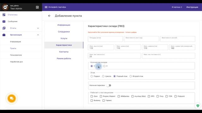Click ID юрлица: 2 text
The width and height of the screenshot is (202, 113).
point(177,7)
